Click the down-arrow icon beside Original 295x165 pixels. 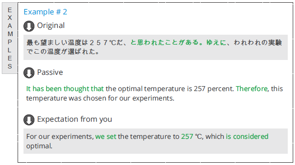pyautogui.click(x=29, y=26)
